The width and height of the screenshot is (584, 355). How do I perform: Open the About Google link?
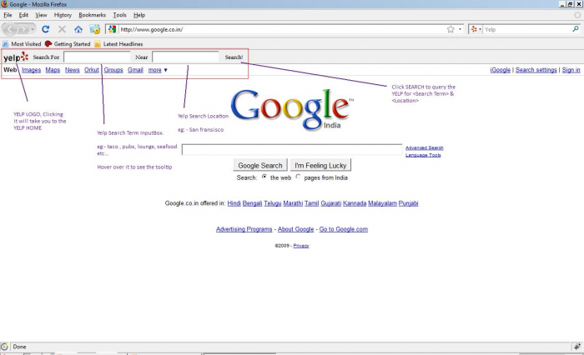tap(295, 229)
